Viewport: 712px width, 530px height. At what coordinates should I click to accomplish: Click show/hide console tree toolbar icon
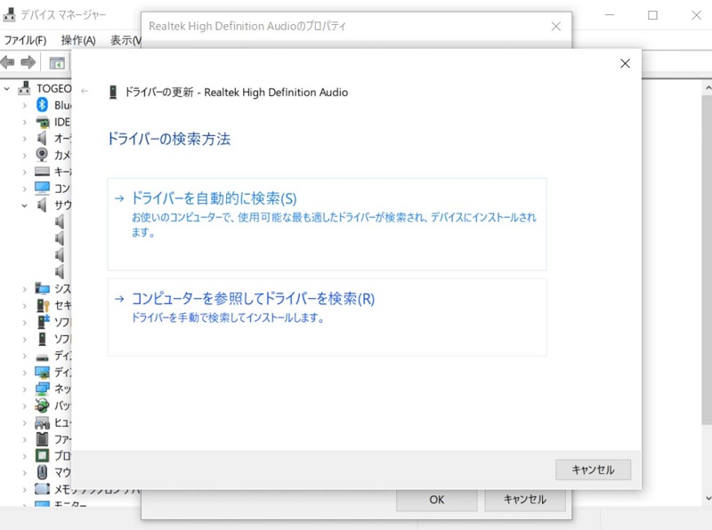coord(57,63)
